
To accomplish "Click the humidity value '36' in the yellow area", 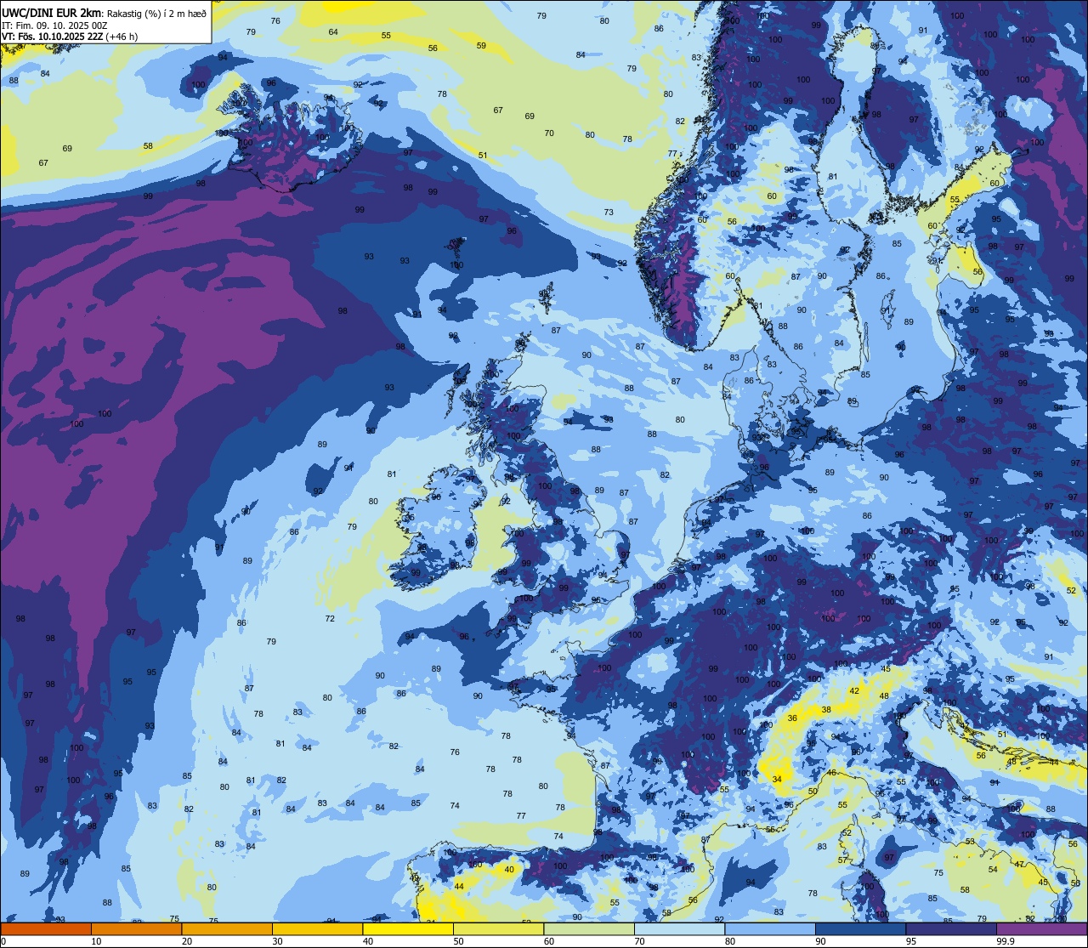I will [x=792, y=718].
